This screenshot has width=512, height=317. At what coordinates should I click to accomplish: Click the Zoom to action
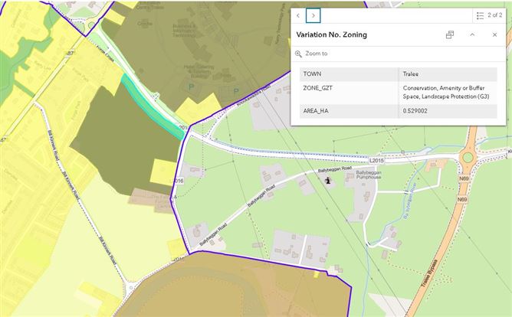pos(316,54)
